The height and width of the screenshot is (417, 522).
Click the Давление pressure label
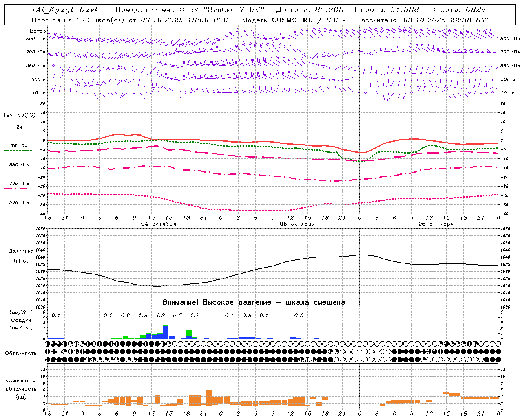(x=21, y=252)
